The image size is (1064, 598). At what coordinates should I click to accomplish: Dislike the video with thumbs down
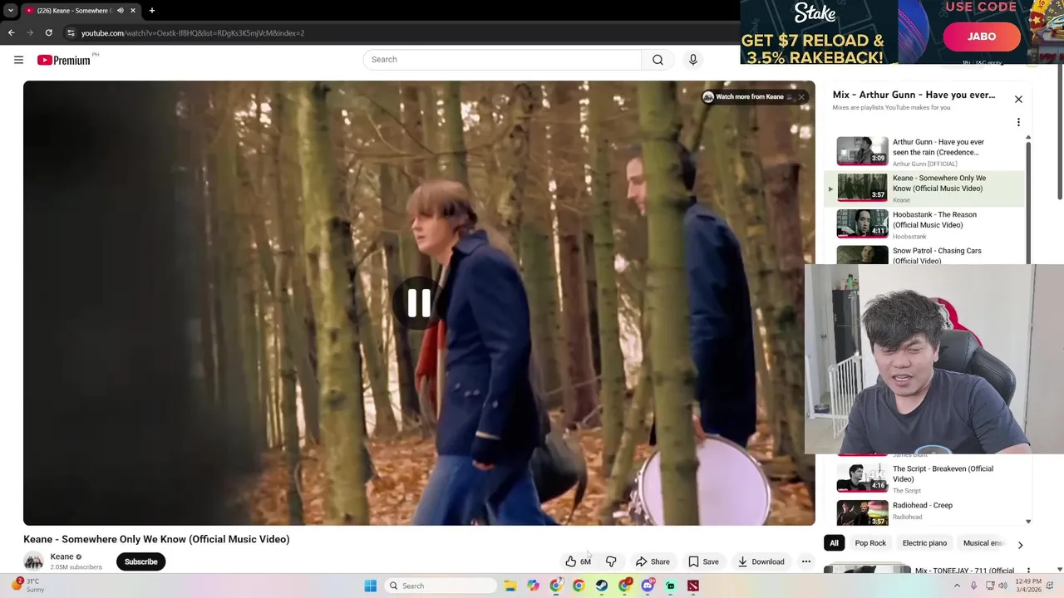pyautogui.click(x=611, y=561)
